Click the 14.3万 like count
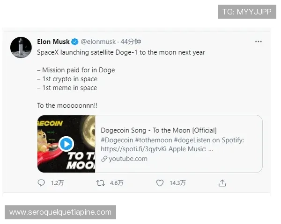Screen dimensions: 281x224 coord(177,183)
